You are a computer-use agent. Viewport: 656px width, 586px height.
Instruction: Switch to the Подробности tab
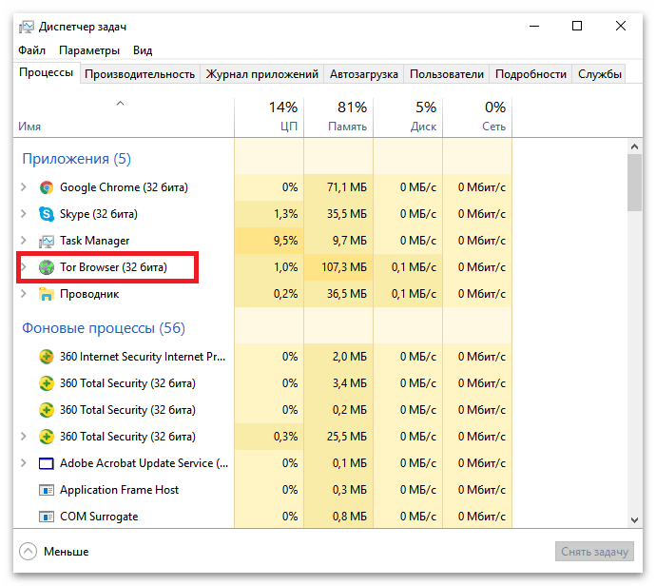(531, 74)
